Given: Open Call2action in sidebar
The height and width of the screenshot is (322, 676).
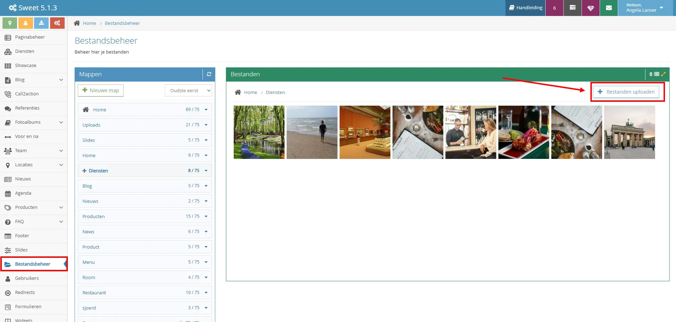Looking at the screenshot, I should (34, 94).
